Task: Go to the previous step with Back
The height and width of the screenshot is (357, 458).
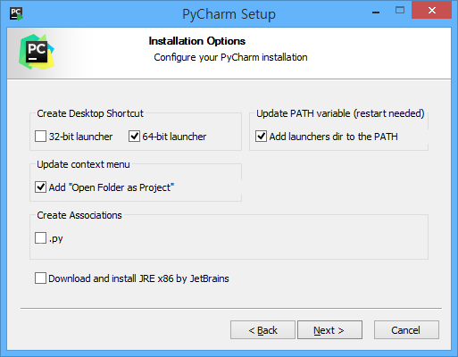Action: click(x=262, y=330)
